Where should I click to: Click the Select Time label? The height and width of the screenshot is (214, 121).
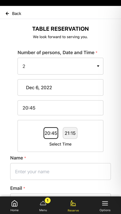(60, 144)
